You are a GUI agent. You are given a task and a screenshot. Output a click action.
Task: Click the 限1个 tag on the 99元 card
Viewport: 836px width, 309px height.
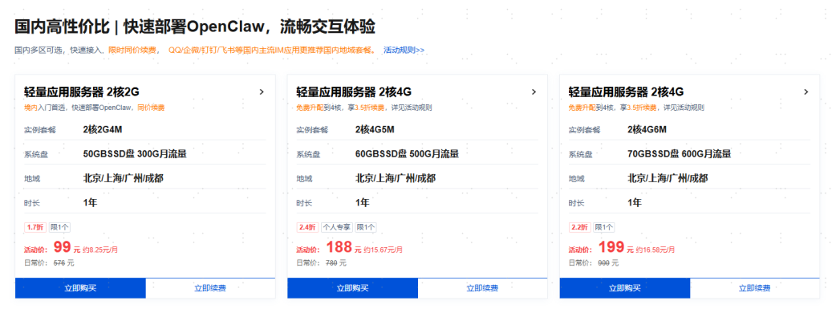point(59,227)
